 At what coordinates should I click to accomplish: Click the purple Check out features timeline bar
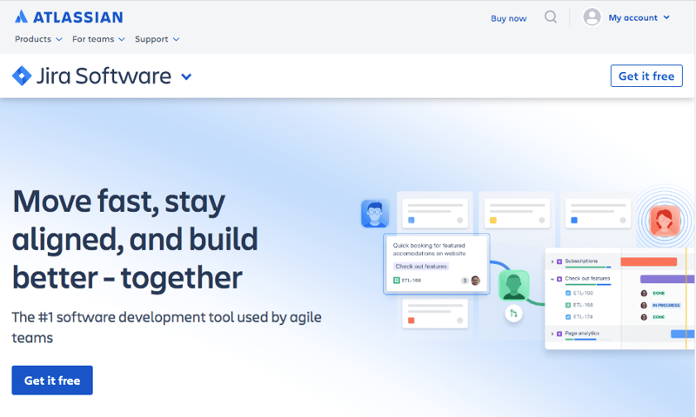tap(667, 279)
